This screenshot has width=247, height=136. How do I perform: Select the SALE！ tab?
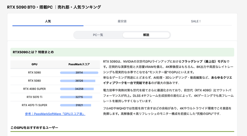(196, 21)
